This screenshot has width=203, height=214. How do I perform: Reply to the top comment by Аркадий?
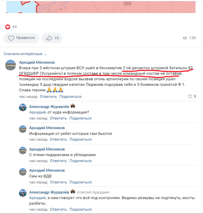click(x=48, y=97)
